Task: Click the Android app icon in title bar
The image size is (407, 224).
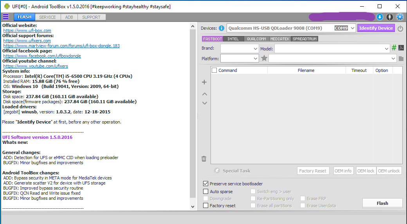Action: click(7, 6)
